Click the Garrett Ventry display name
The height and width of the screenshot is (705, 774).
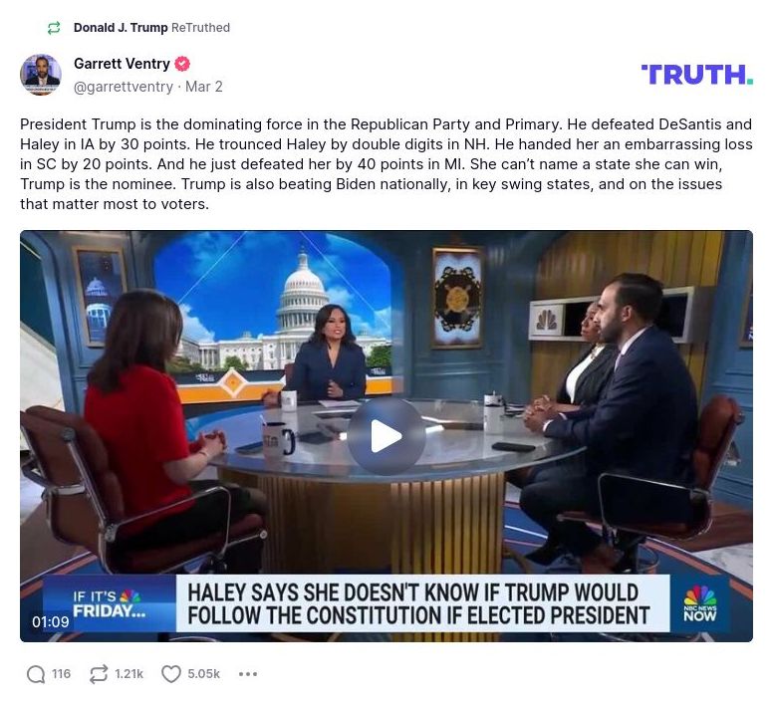pos(122,64)
